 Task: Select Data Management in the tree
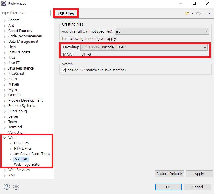(23, 42)
